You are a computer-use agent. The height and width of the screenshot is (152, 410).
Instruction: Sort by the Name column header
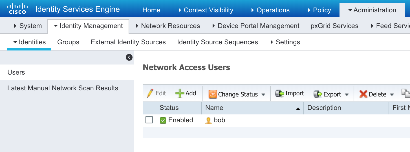(214, 108)
